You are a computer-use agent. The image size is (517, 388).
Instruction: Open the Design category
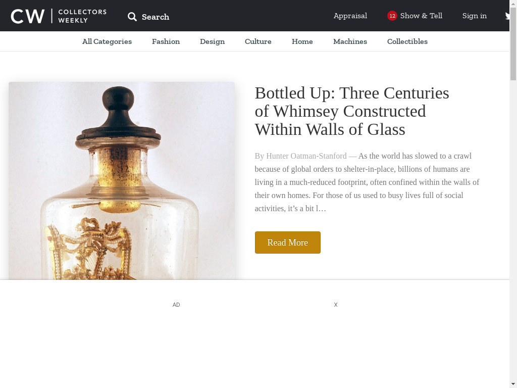click(213, 41)
